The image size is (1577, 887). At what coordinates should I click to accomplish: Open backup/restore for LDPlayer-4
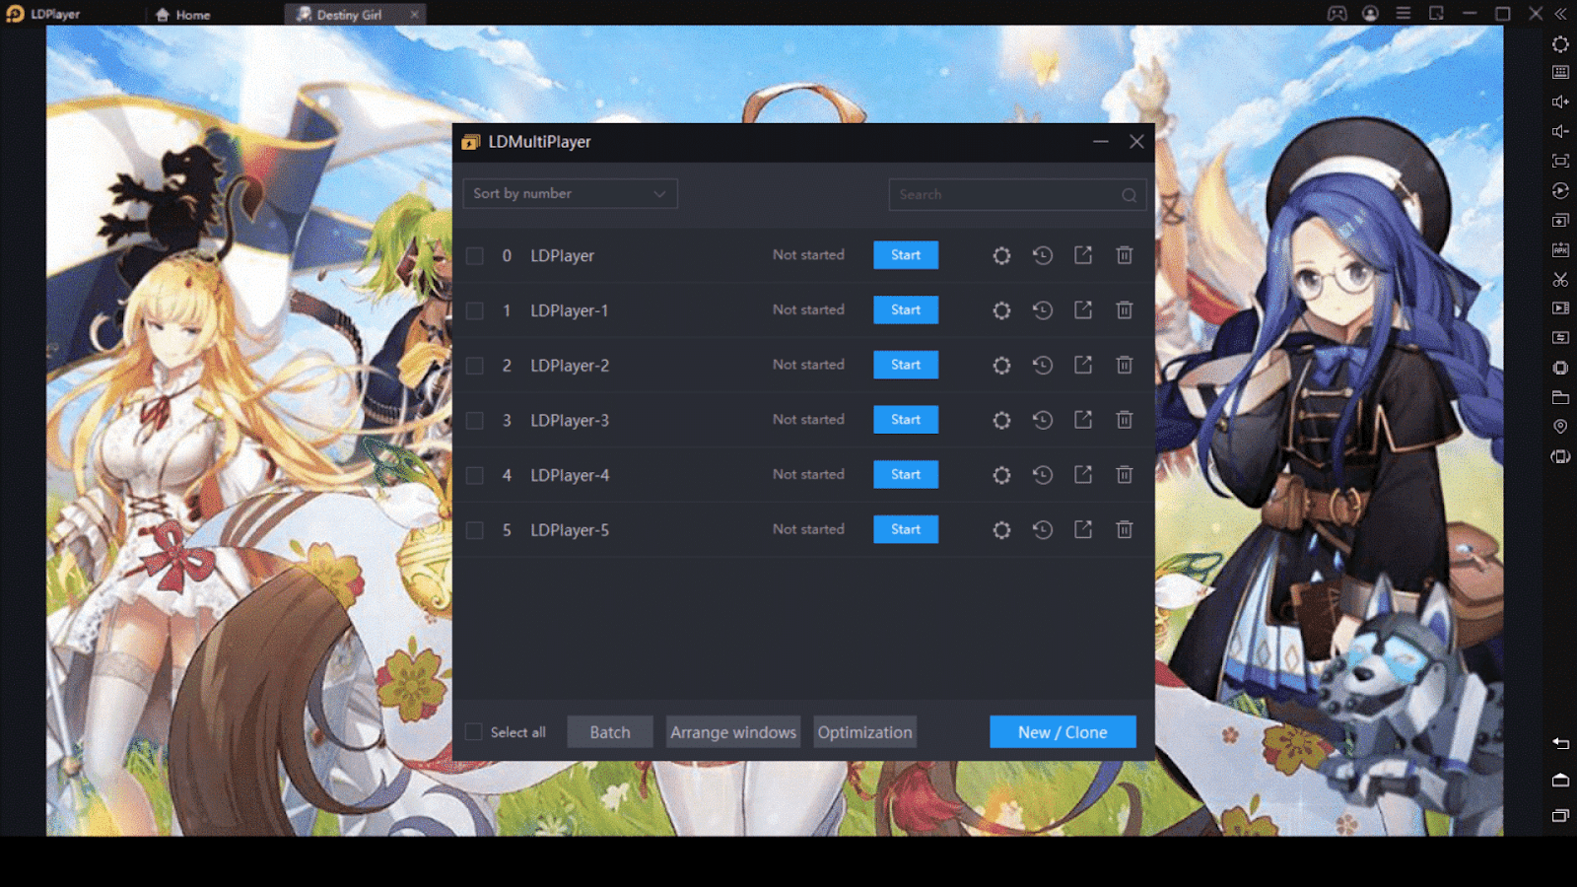(x=1042, y=475)
